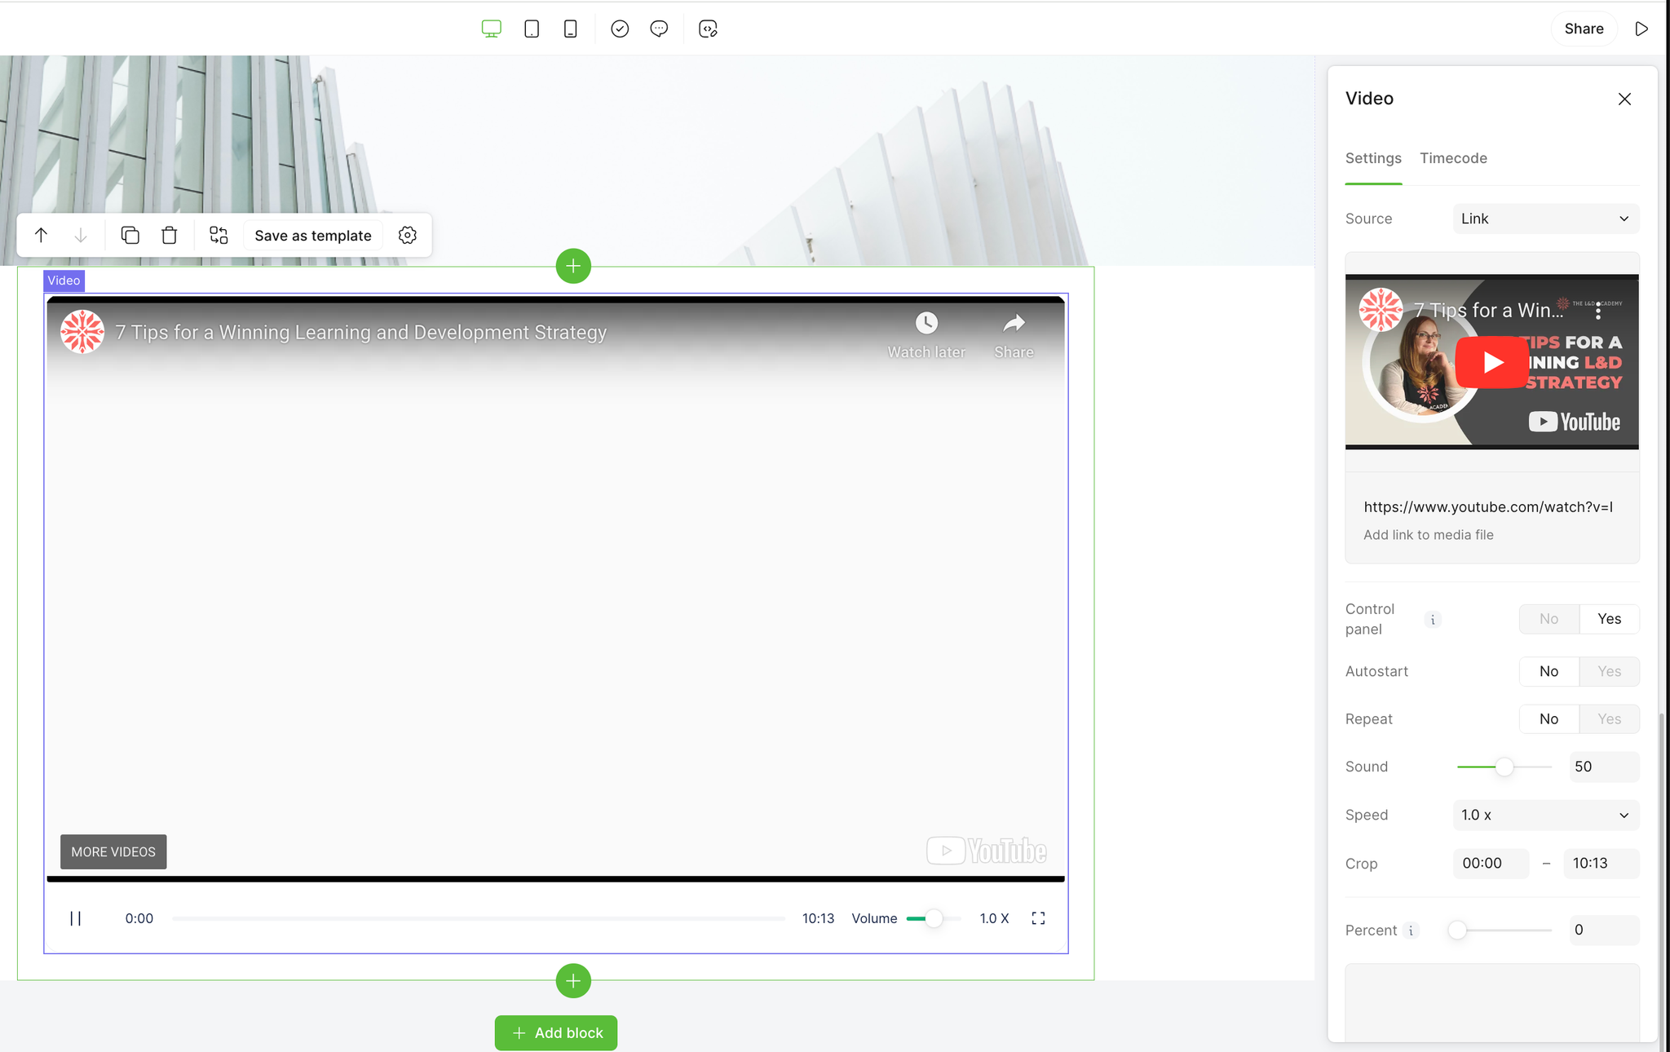1670x1052 pixels.
Task: Set Autostart to No
Action: [x=1549, y=671]
